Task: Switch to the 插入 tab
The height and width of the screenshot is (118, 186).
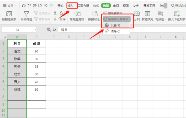Action: point(70,6)
